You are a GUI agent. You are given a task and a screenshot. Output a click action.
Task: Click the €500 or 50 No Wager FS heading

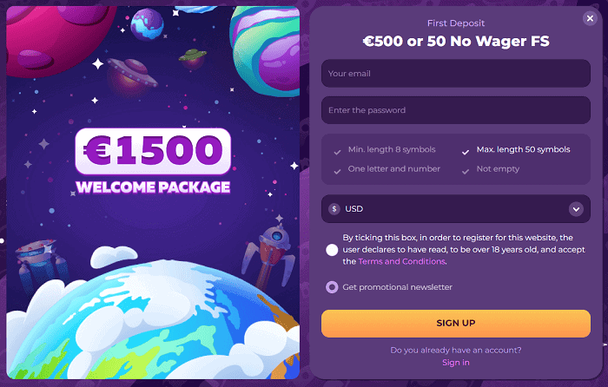point(455,41)
